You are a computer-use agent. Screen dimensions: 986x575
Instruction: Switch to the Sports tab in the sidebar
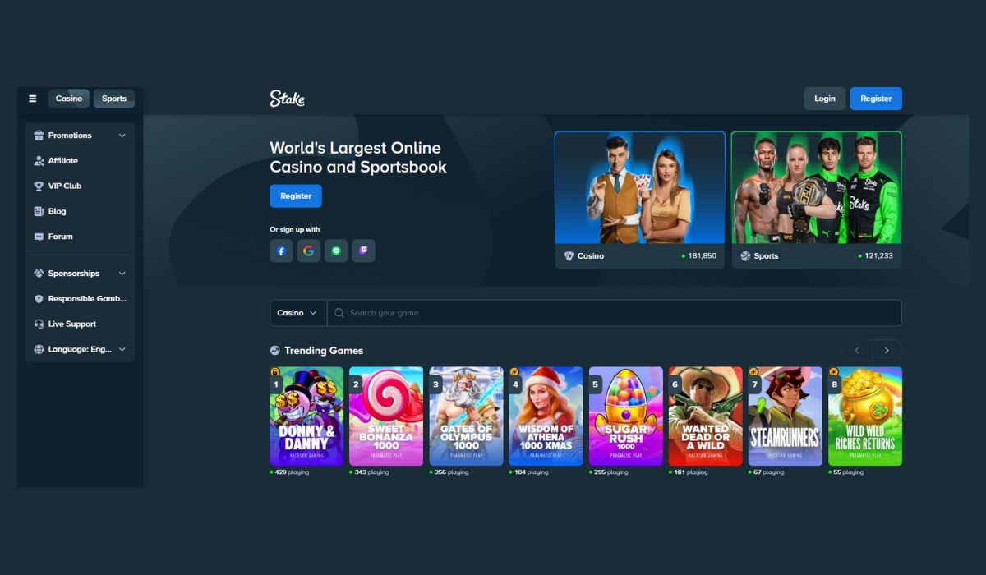114,99
